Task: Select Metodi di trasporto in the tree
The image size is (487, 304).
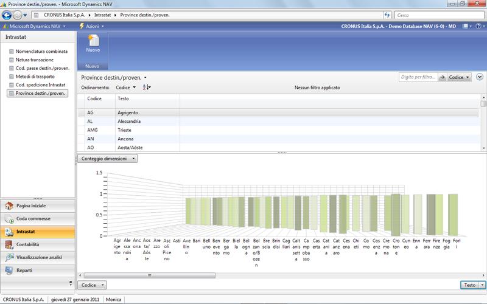Action: [x=35, y=77]
